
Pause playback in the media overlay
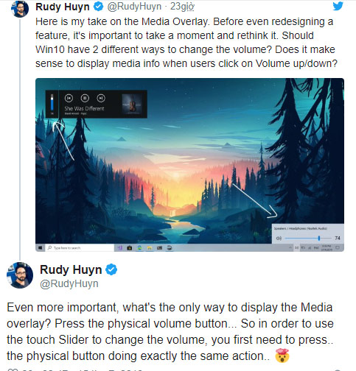(x=85, y=98)
